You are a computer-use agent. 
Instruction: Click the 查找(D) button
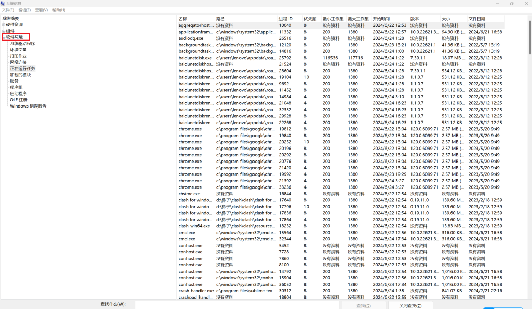click(364, 305)
